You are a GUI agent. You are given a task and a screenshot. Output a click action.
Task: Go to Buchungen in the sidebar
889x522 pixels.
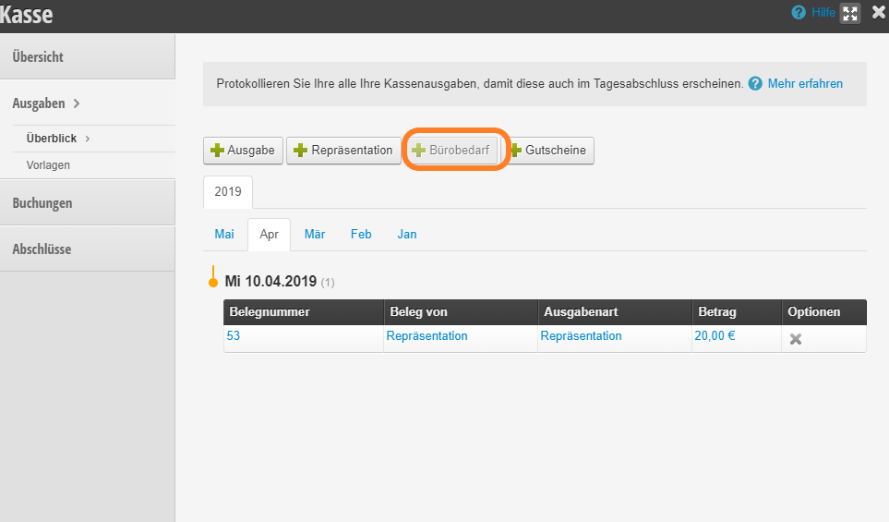(x=42, y=203)
